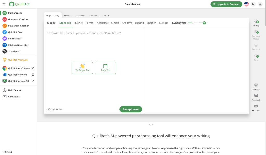Open the Paraphraser sidebar item
This screenshot has width=266, height=155.
point(18,13)
